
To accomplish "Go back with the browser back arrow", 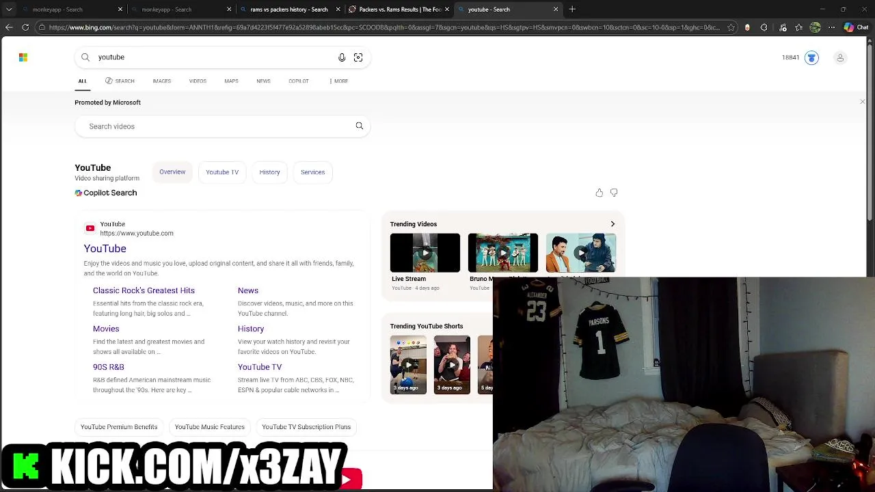I will tap(9, 27).
